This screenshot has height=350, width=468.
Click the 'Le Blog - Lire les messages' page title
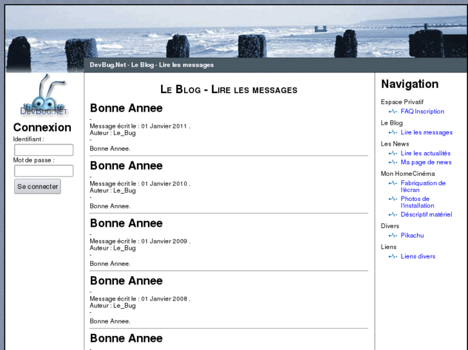[229, 89]
